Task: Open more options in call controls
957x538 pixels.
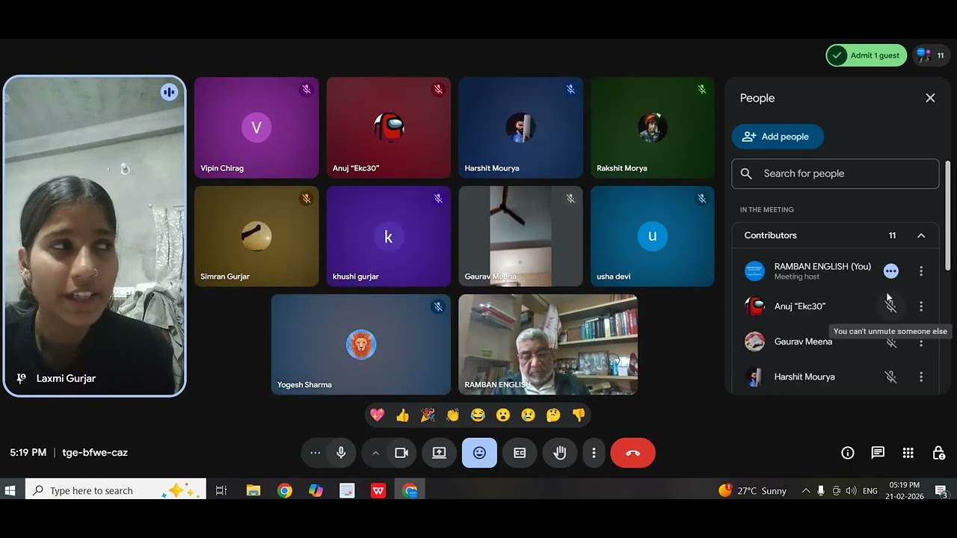Action: pyautogui.click(x=594, y=453)
